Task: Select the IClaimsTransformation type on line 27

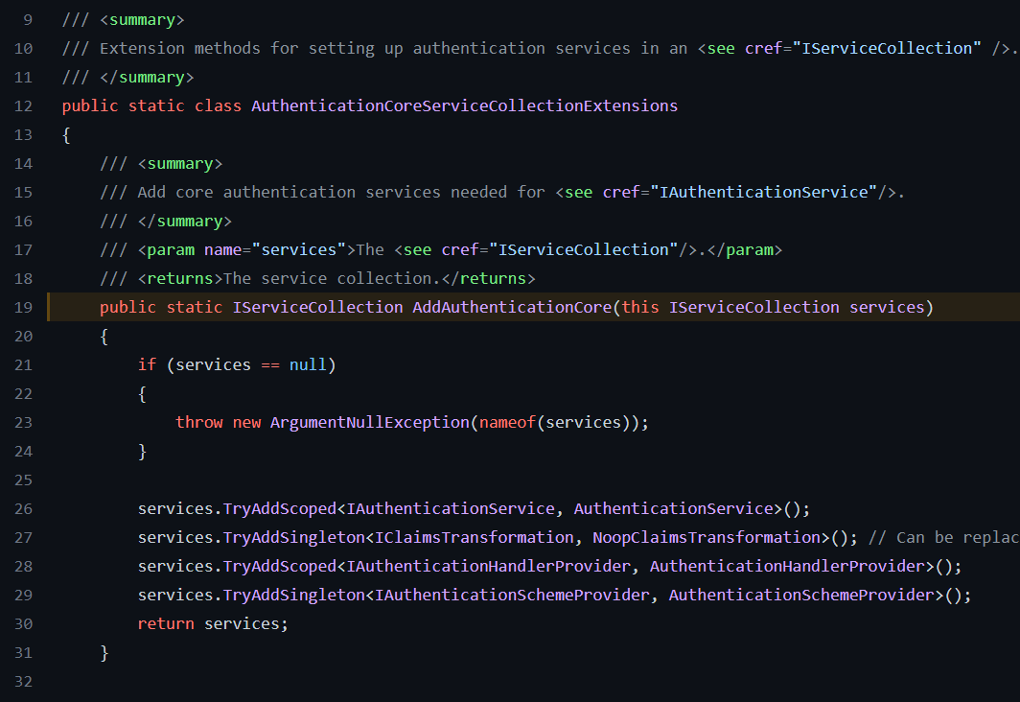Action: click(475, 537)
